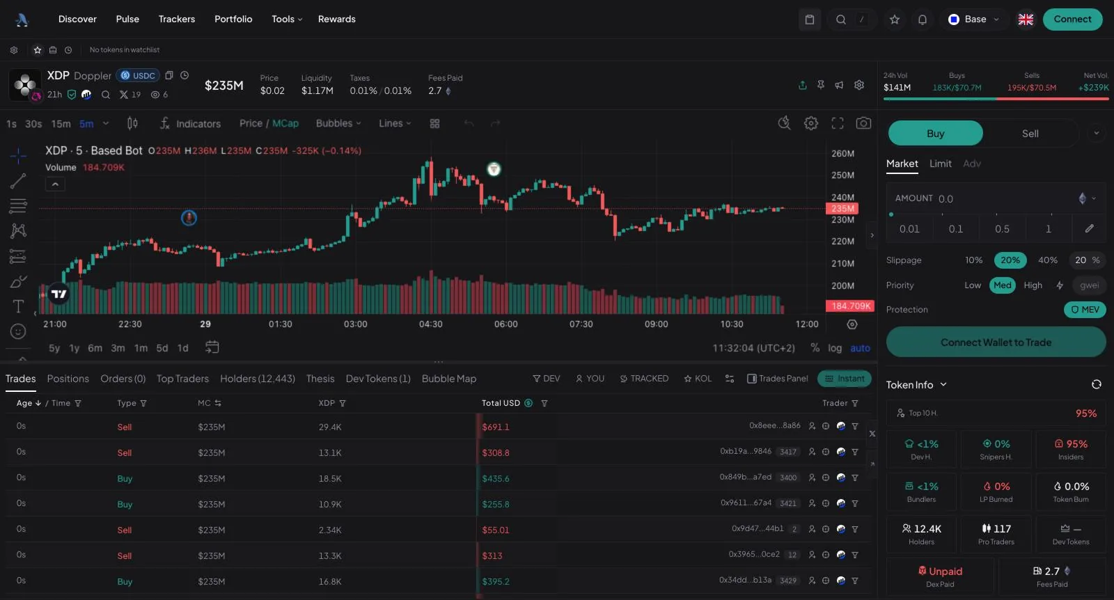Filter trades by TRACKED wallets
This screenshot has height=600, width=1114.
(x=644, y=379)
